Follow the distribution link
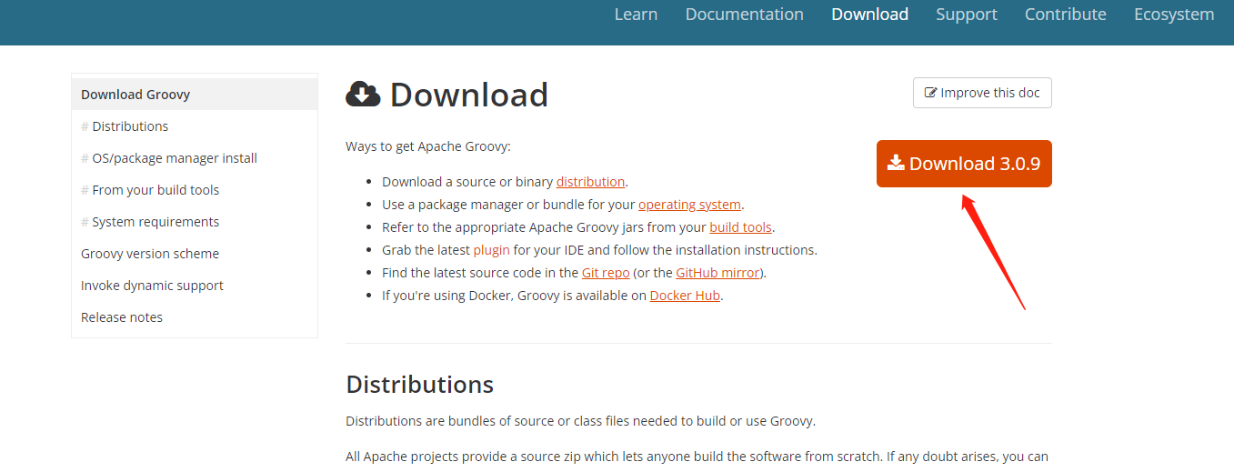1234x472 pixels. [590, 182]
